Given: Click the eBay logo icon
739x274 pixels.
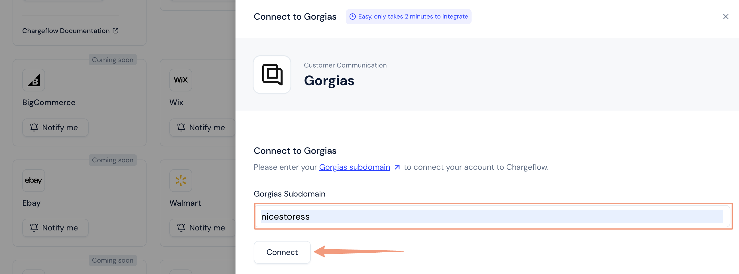Looking at the screenshot, I should pos(34,180).
